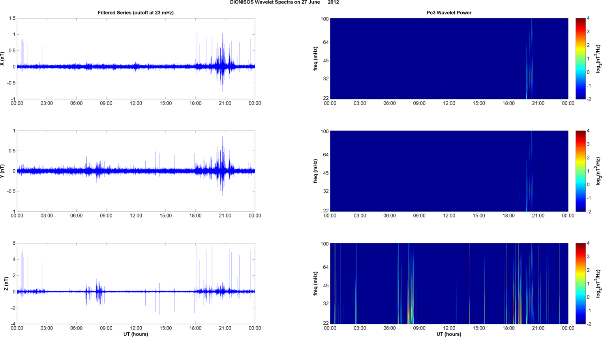The height and width of the screenshot is (337, 602).
Task: Select the 'Pc3 Wavelet Power' heading
Action: 449,13
